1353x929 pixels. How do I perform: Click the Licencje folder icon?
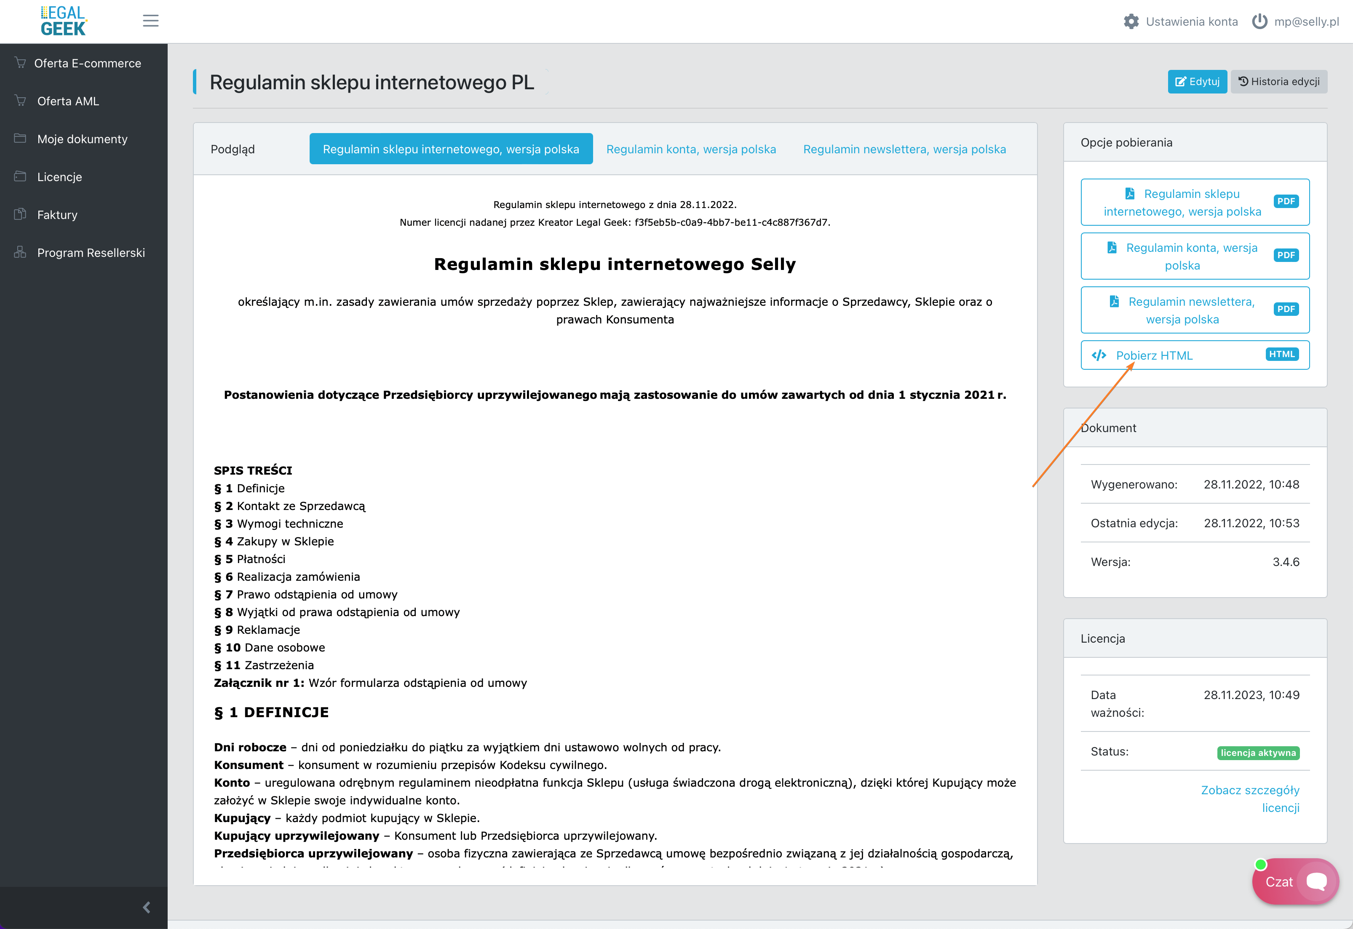20,176
